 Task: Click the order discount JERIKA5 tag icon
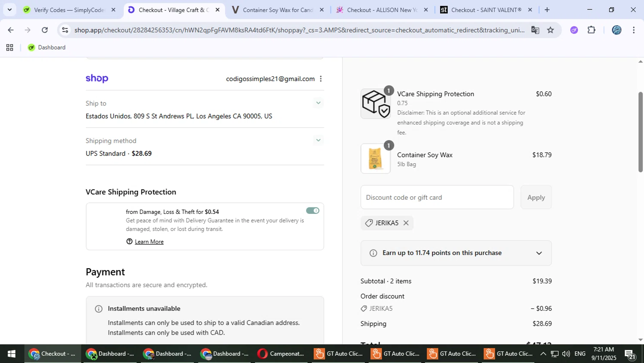[x=364, y=309]
